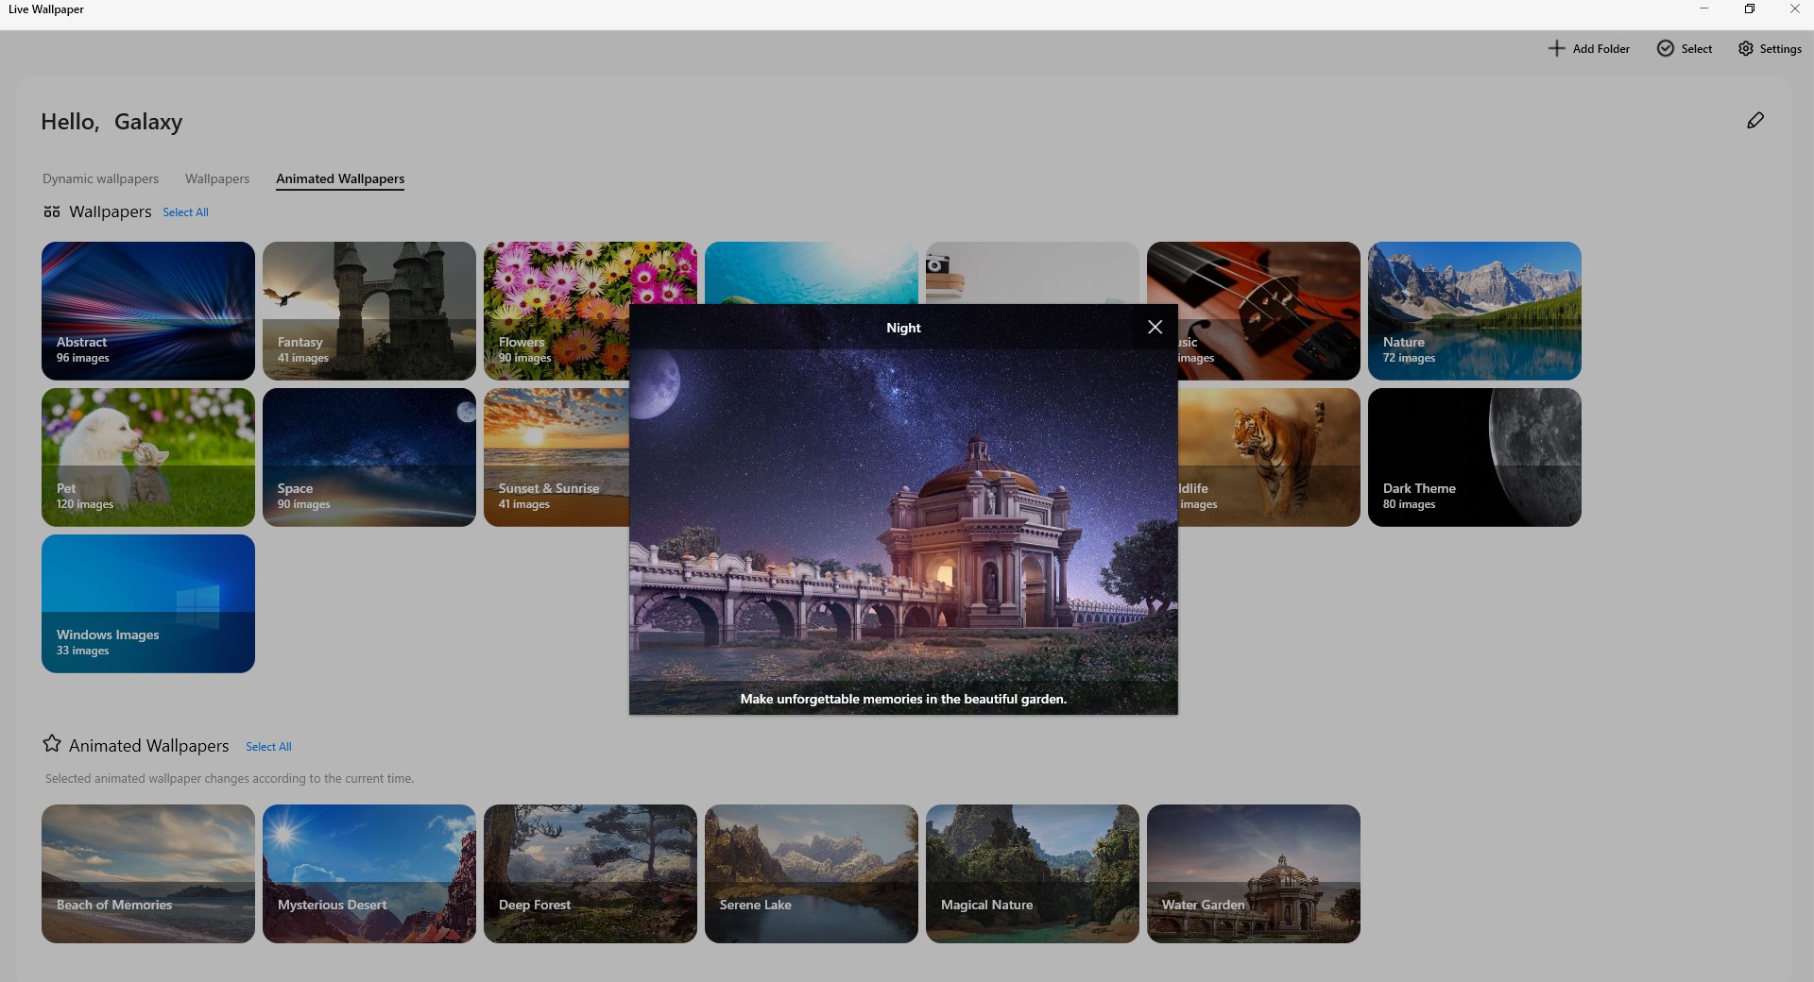The image size is (1814, 982).
Task: Restore down the Live Wallpaper window
Action: [x=1749, y=8]
